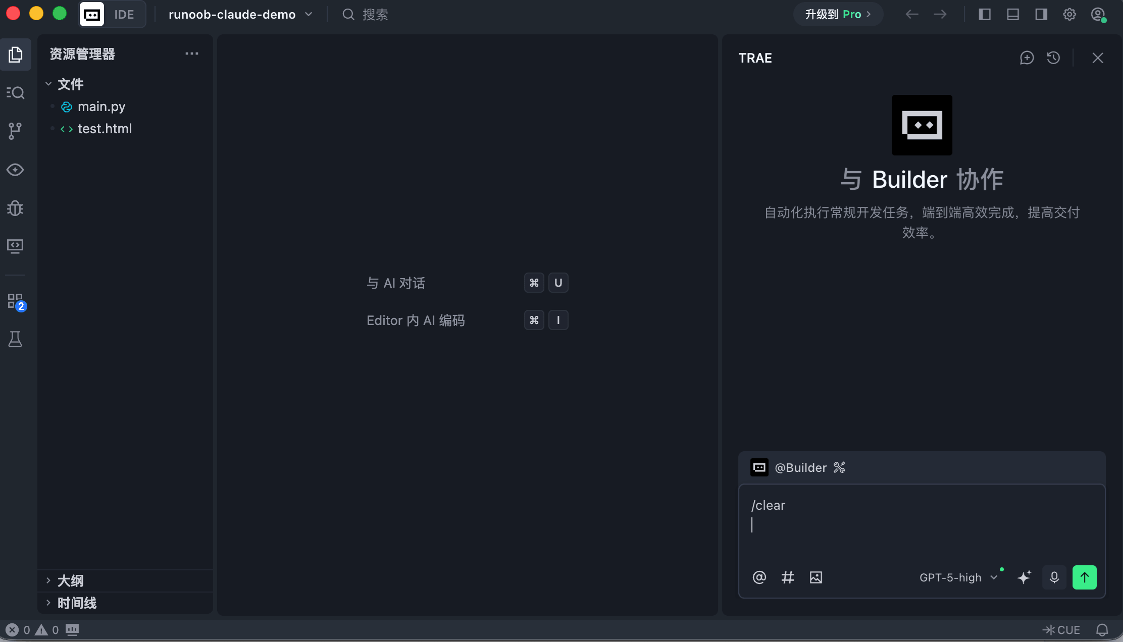Click the # context icon in chat

pyautogui.click(x=788, y=577)
